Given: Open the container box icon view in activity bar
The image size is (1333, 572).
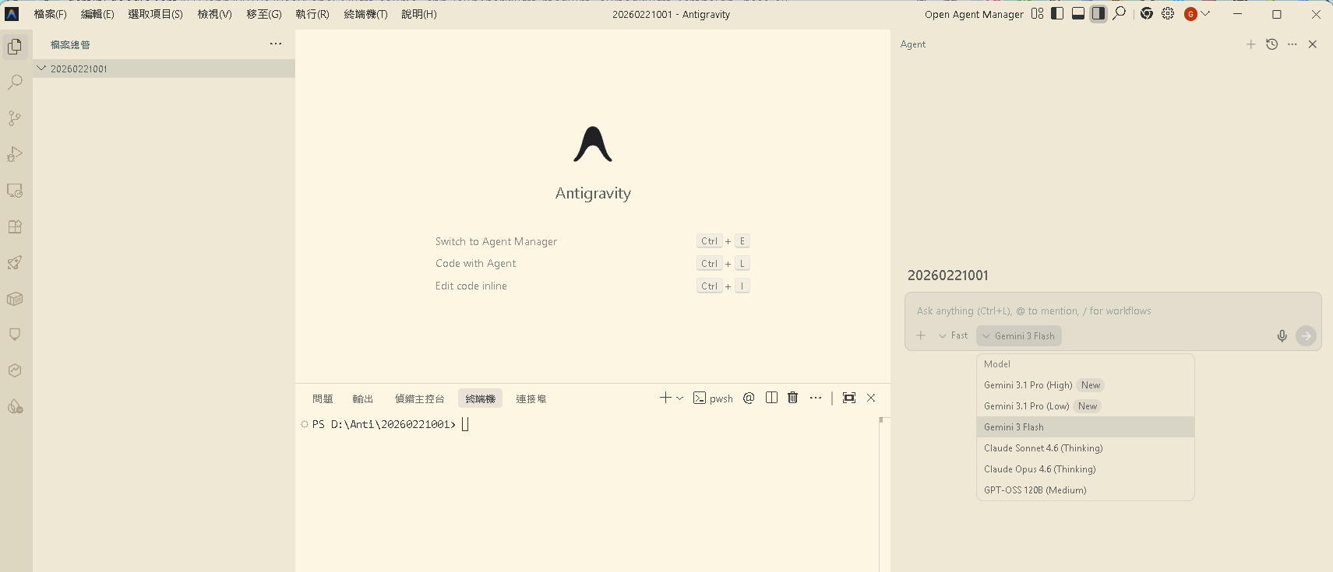Looking at the screenshot, I should point(15,299).
